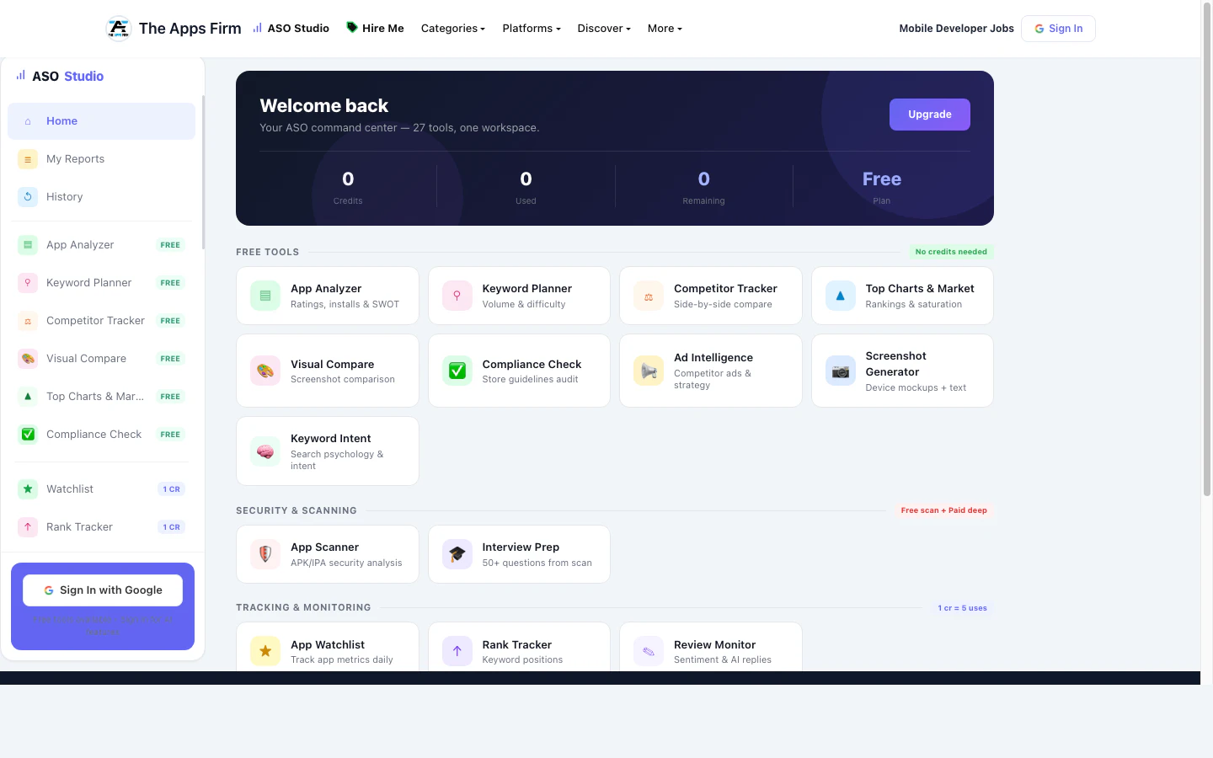Click 'Track app metrics daily' subtitle
This screenshot has width=1213, height=758.
point(342,660)
